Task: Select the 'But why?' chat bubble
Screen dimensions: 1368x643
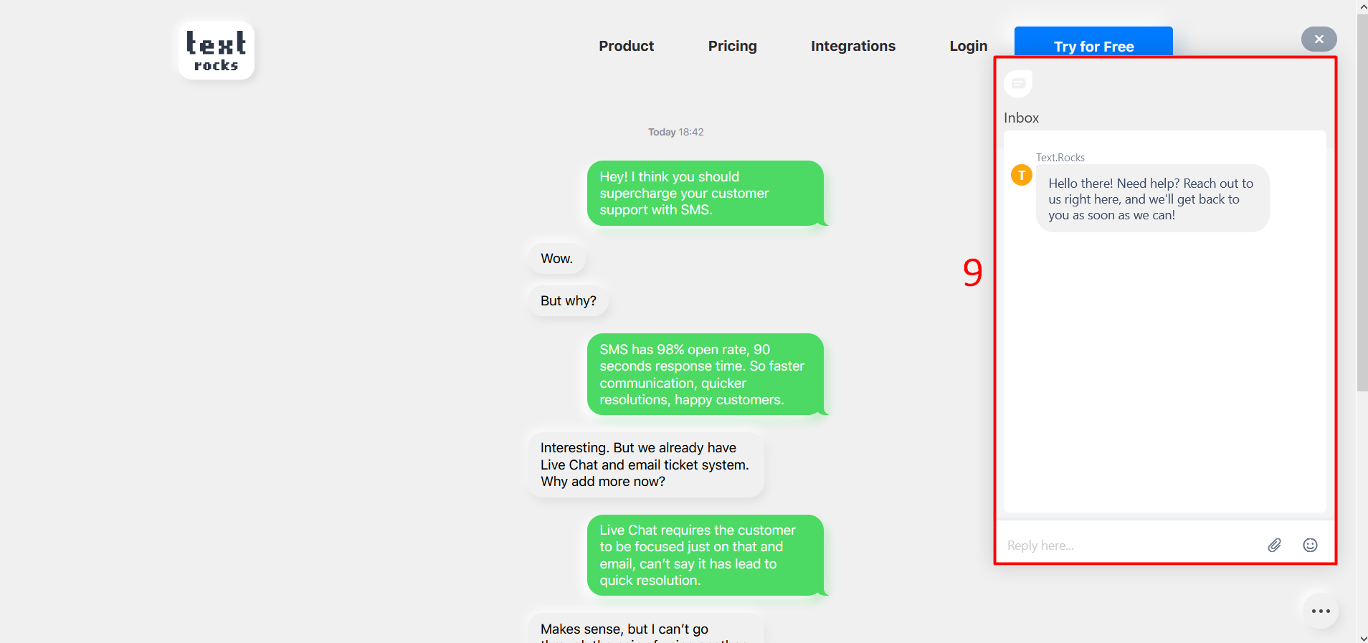Action: (568, 301)
